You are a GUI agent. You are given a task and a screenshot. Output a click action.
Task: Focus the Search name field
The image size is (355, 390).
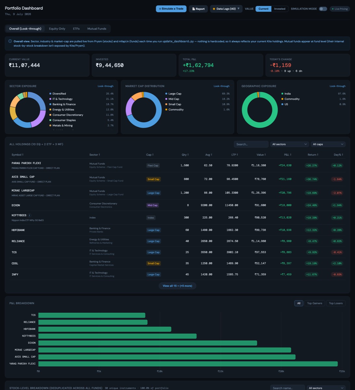(287, 388)
